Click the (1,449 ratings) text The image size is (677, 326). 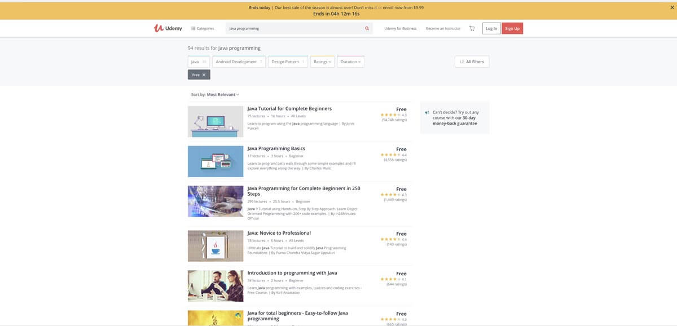point(395,200)
